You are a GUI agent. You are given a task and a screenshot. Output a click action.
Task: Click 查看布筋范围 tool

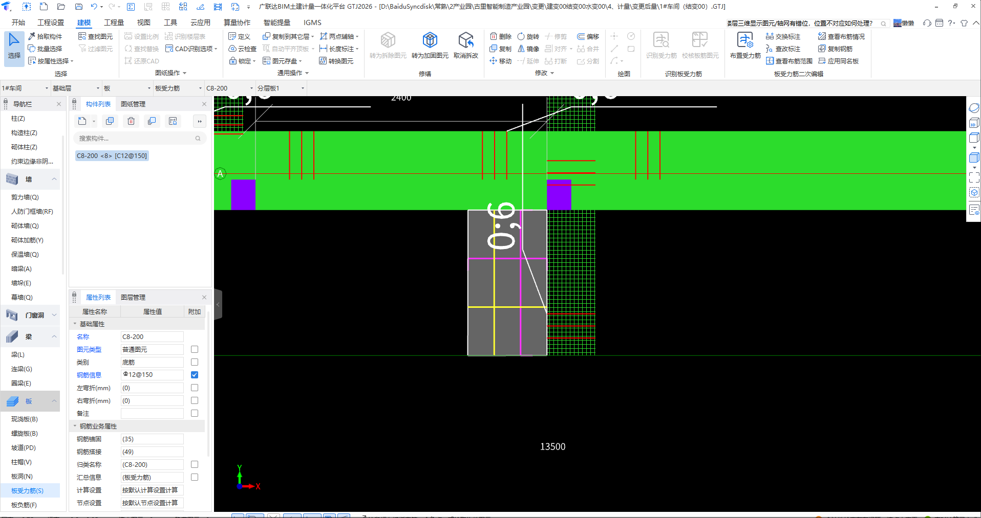tap(789, 61)
